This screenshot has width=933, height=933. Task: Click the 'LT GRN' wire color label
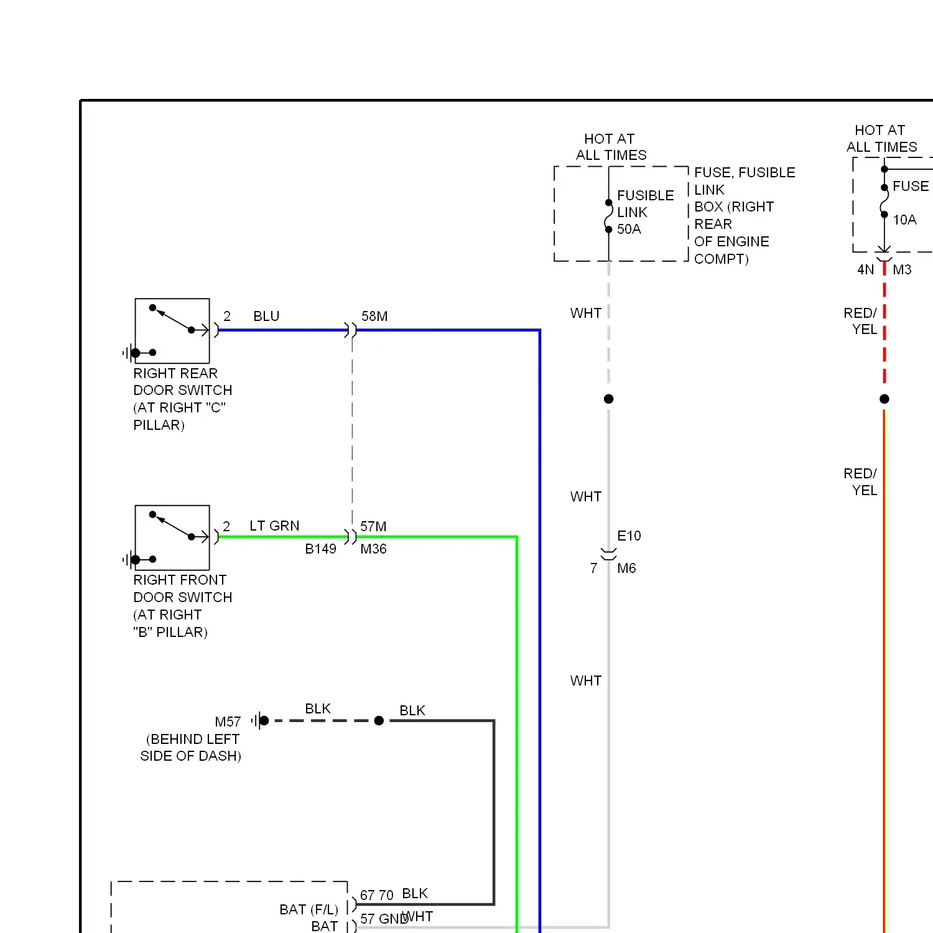[x=274, y=526]
